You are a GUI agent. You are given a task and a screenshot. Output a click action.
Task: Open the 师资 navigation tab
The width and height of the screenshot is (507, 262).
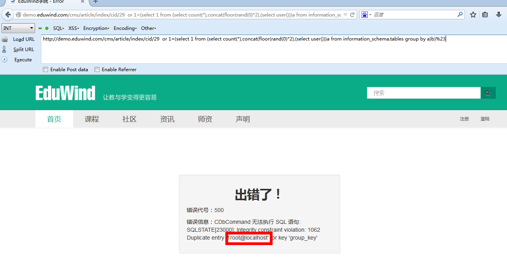pyautogui.click(x=205, y=119)
